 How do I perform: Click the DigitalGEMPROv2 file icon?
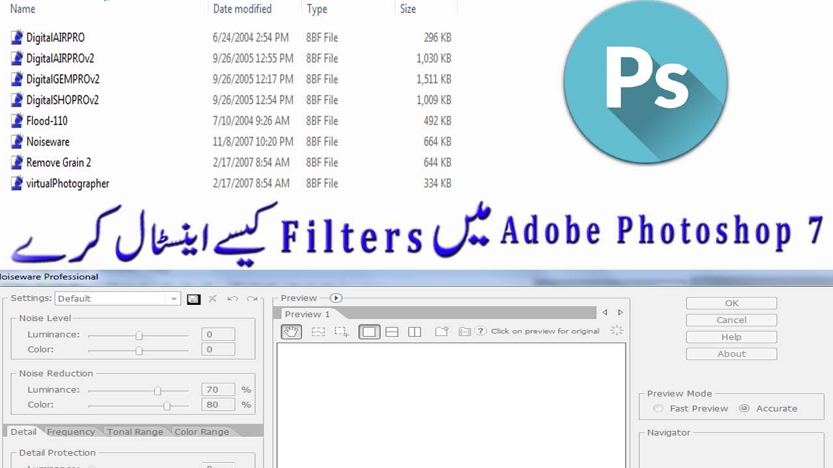pos(17,79)
